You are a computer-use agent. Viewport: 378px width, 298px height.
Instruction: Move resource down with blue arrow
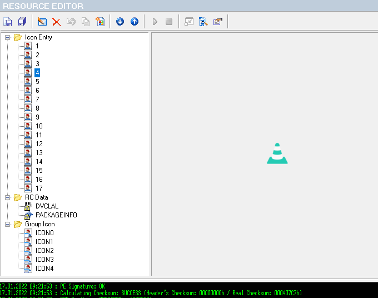click(x=120, y=22)
